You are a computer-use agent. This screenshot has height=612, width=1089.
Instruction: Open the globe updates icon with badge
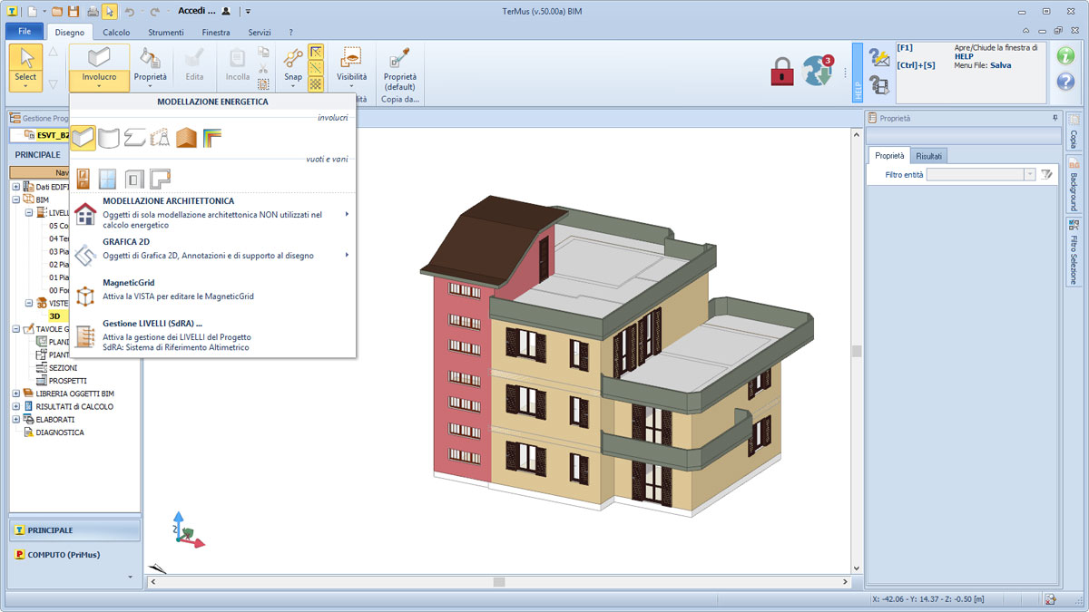click(817, 71)
